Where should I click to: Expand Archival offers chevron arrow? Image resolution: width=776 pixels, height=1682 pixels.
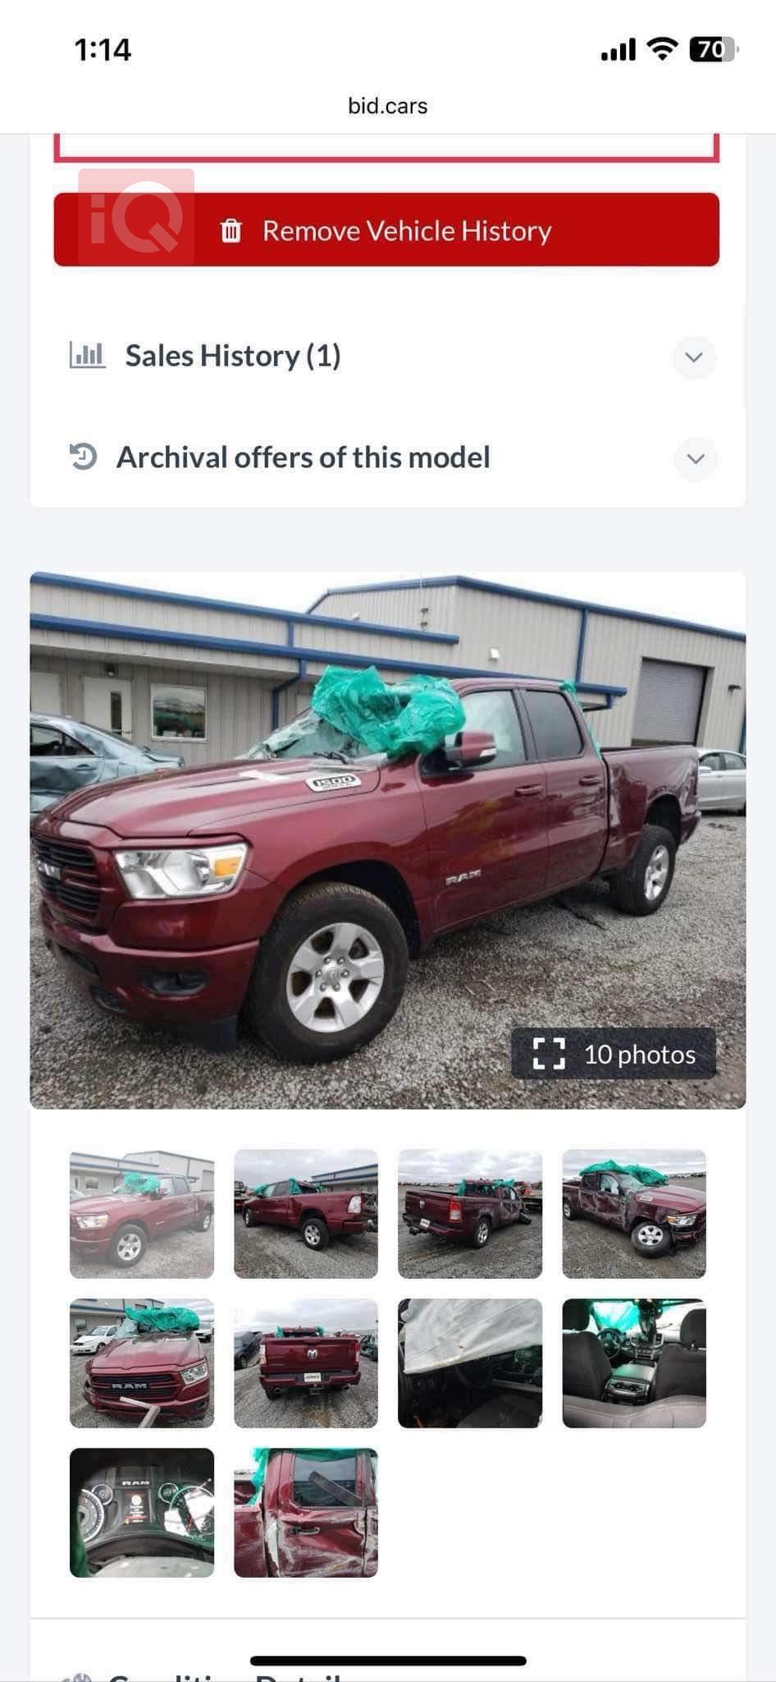coord(696,458)
